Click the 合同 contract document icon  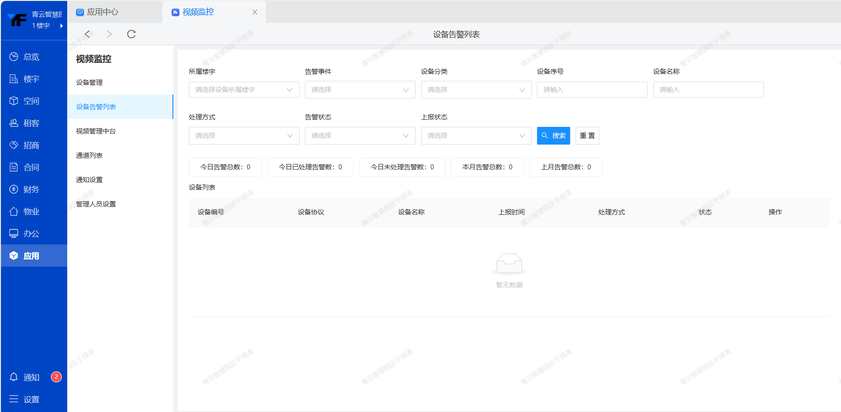pyautogui.click(x=14, y=167)
